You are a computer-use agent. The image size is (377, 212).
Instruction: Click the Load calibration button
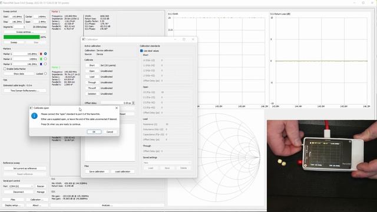pyautogui.click(x=123, y=171)
